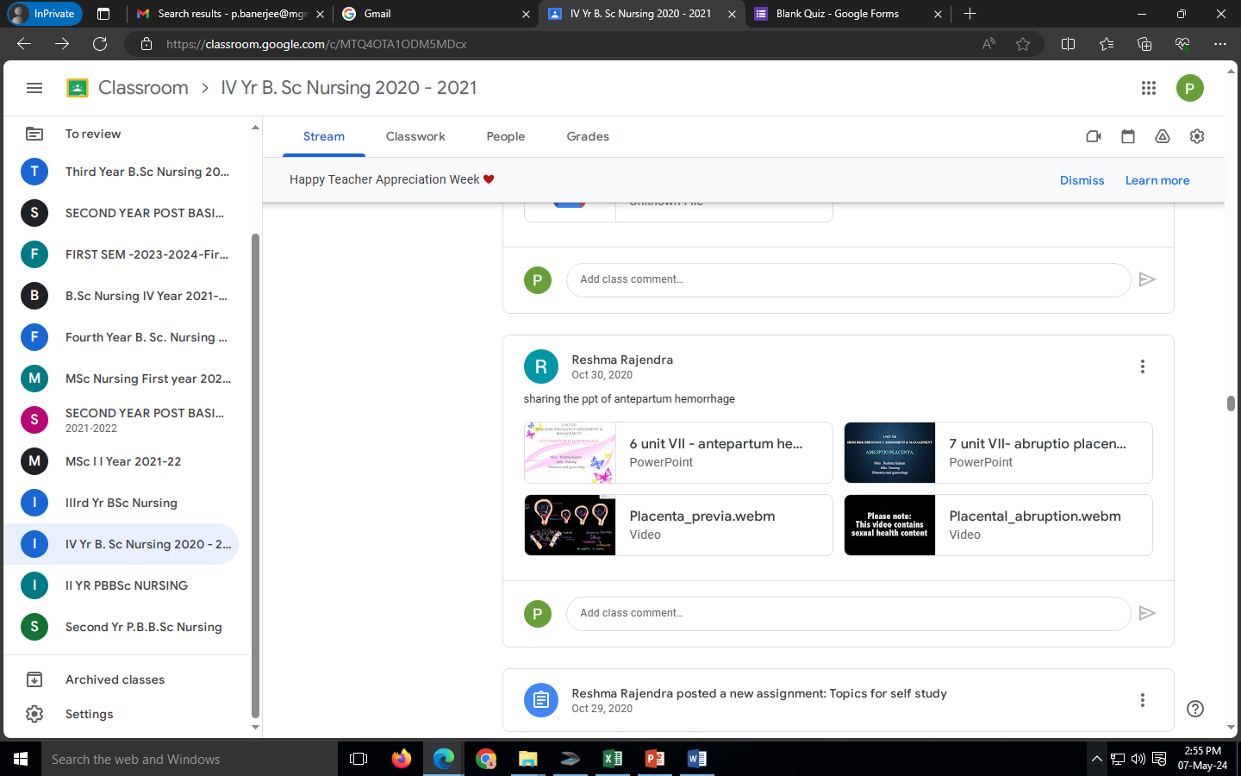Open the Topics for self study assignment icon
Screen dimensions: 1241x776
click(541, 700)
